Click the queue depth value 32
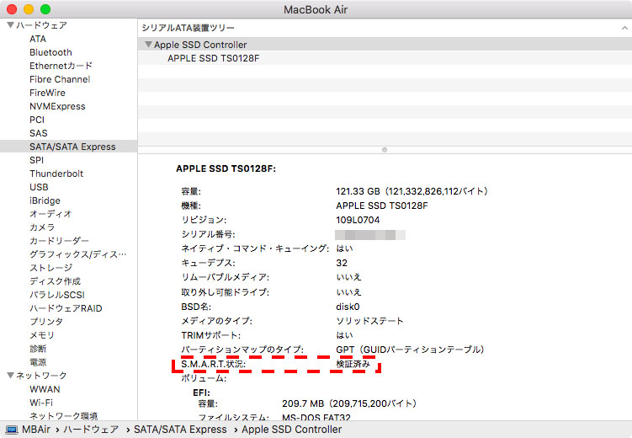 (x=342, y=263)
